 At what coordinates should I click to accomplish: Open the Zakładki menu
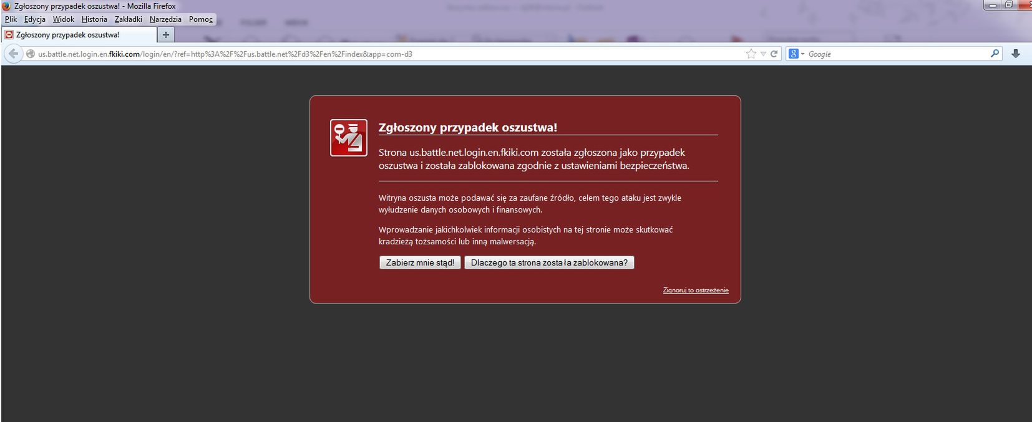[129, 19]
